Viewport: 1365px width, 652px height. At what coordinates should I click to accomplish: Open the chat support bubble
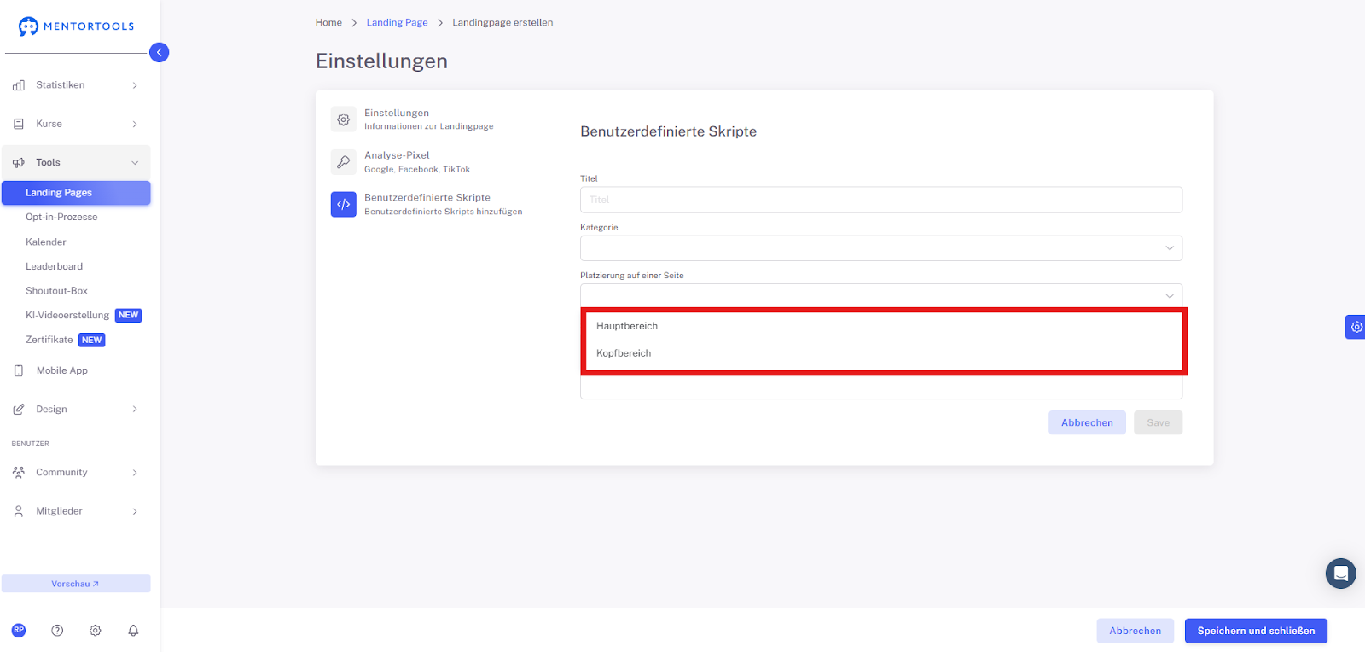click(x=1340, y=573)
